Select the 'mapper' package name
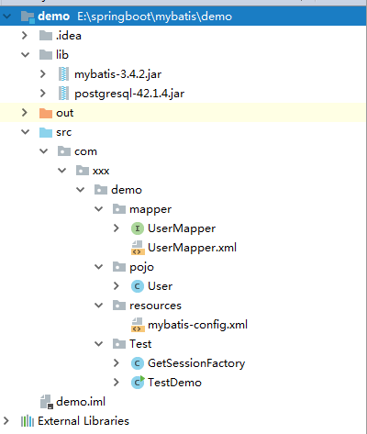The height and width of the screenshot is (434, 367). point(150,210)
